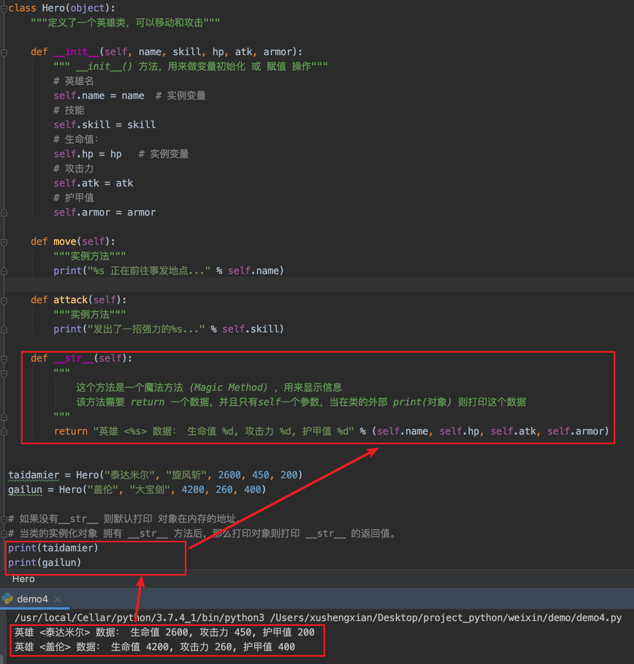Viewport: 634px width, 664px height.
Task: Click fold end marker at self.armor line
Action: point(4,213)
